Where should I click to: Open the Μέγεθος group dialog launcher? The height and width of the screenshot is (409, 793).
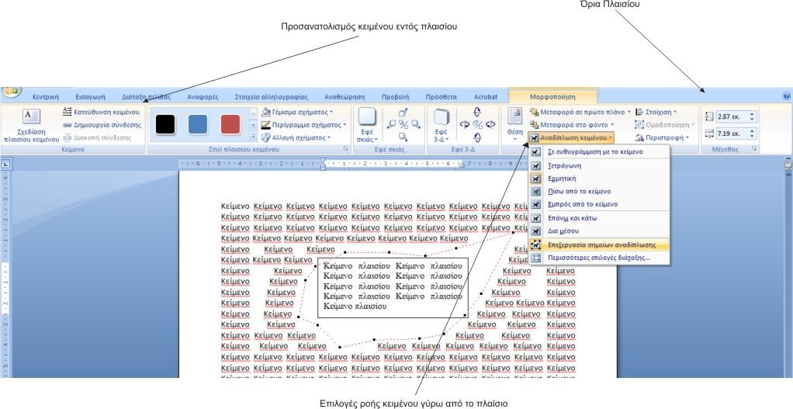click(x=754, y=149)
